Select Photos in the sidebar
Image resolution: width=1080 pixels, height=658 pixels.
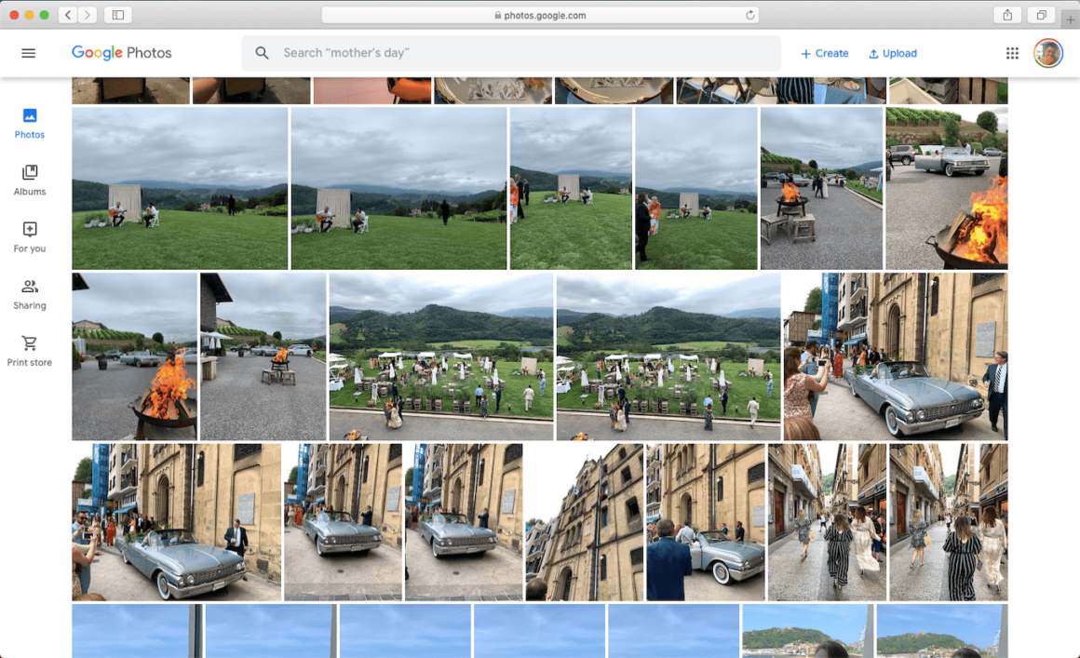(30, 124)
